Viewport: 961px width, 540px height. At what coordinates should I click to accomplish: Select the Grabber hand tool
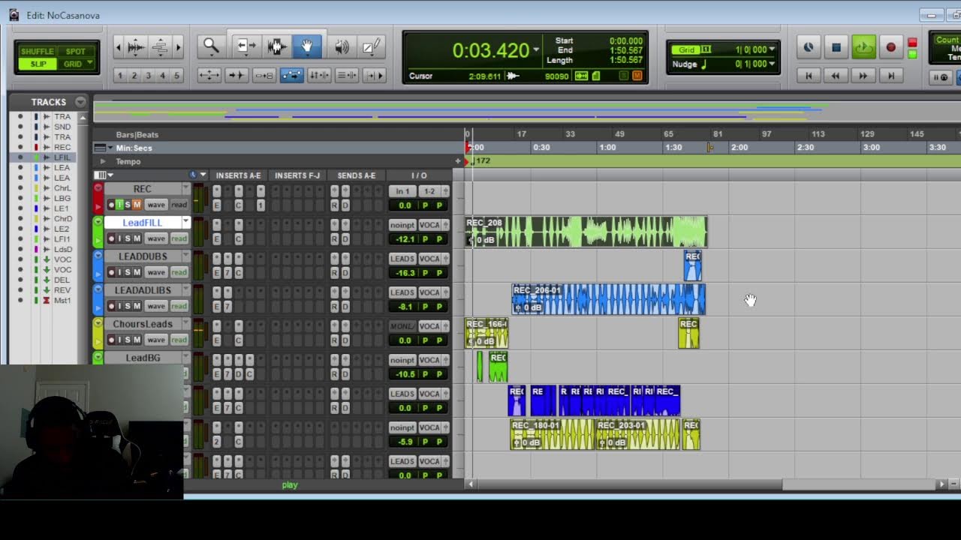click(307, 47)
